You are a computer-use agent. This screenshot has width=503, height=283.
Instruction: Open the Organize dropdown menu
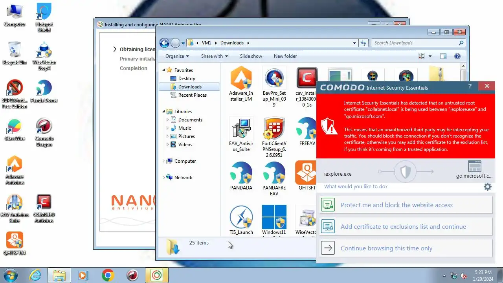pos(177,56)
